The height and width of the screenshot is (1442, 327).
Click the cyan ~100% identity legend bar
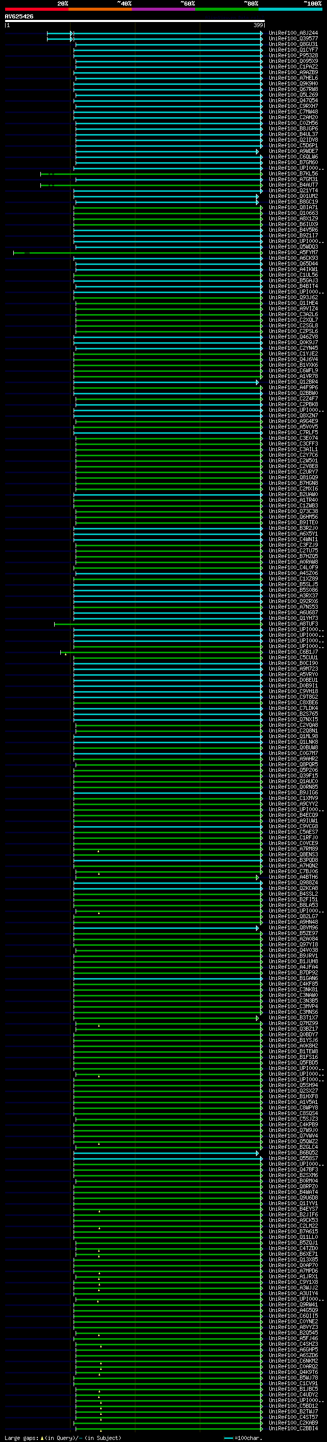click(x=290, y=9)
